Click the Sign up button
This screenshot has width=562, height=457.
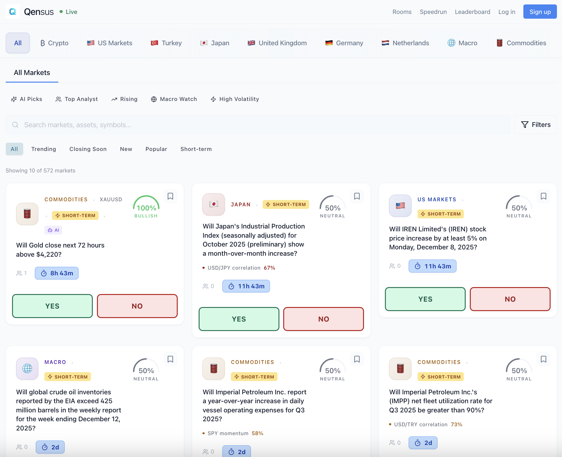pos(540,11)
